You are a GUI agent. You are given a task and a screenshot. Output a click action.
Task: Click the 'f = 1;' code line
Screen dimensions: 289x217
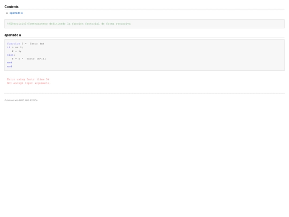17,51
